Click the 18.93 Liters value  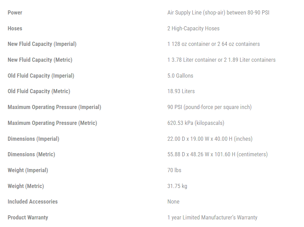[181, 91]
